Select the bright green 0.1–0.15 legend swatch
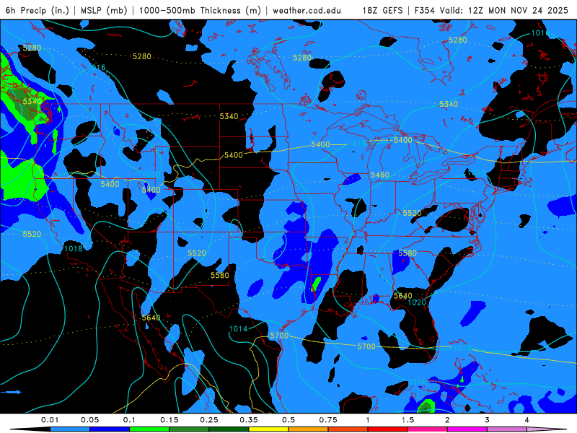Image resolution: width=577 pixels, height=433 pixels. [x=149, y=429]
